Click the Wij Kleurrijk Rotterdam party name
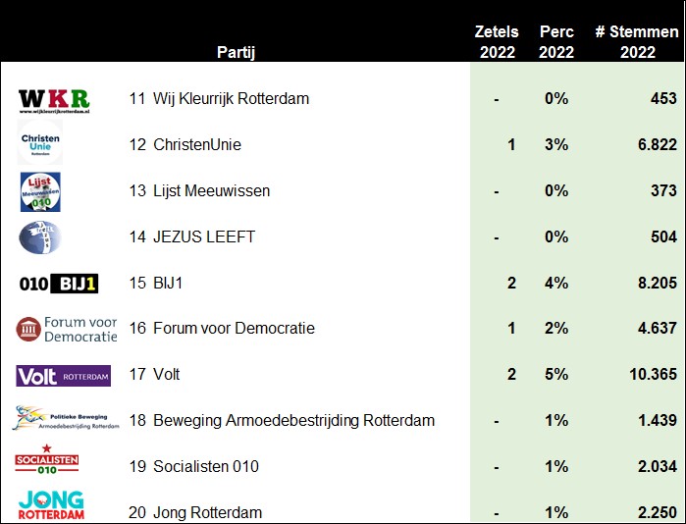 pyautogui.click(x=231, y=98)
